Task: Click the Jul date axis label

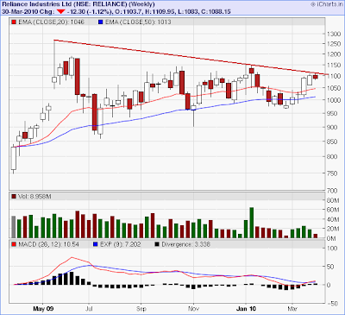Action: click(x=89, y=309)
